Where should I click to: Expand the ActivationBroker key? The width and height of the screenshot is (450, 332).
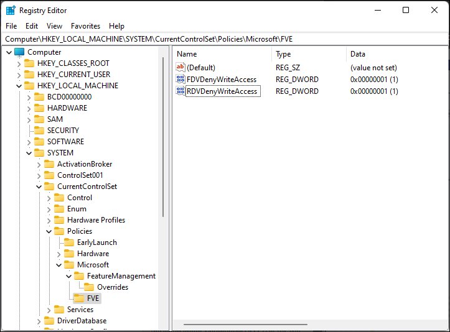pos(39,164)
